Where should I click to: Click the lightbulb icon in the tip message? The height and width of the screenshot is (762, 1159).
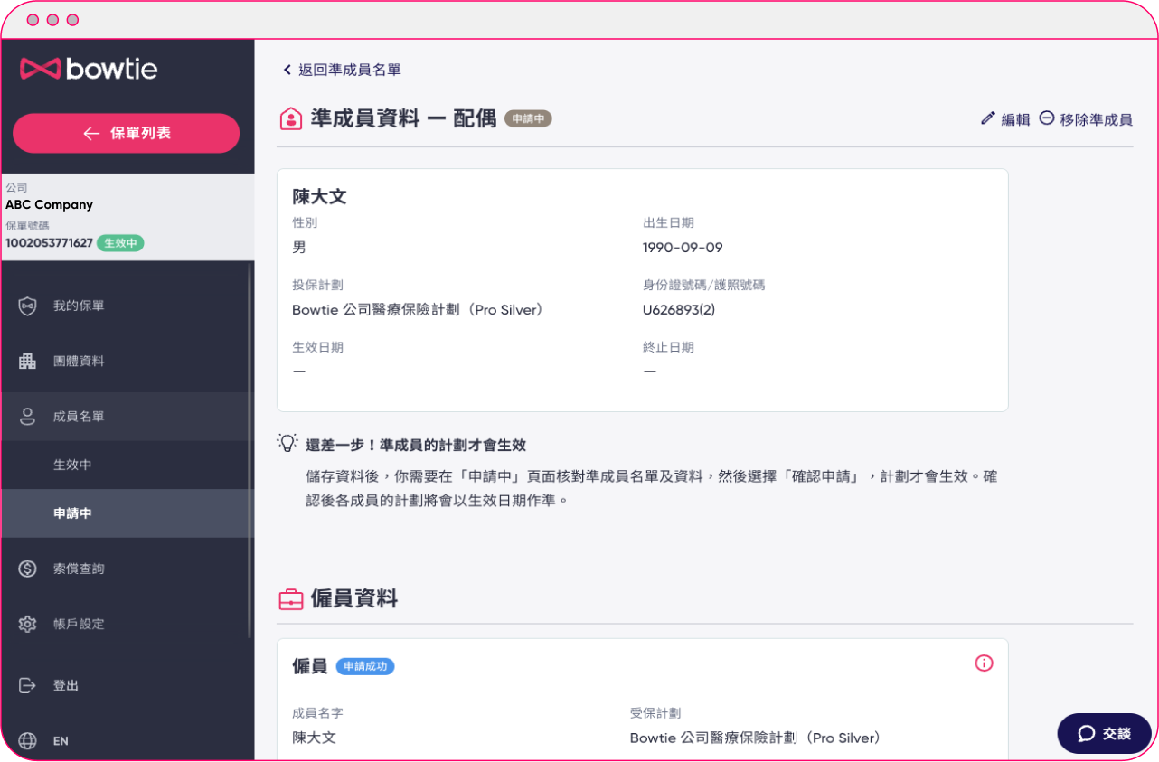click(286, 442)
